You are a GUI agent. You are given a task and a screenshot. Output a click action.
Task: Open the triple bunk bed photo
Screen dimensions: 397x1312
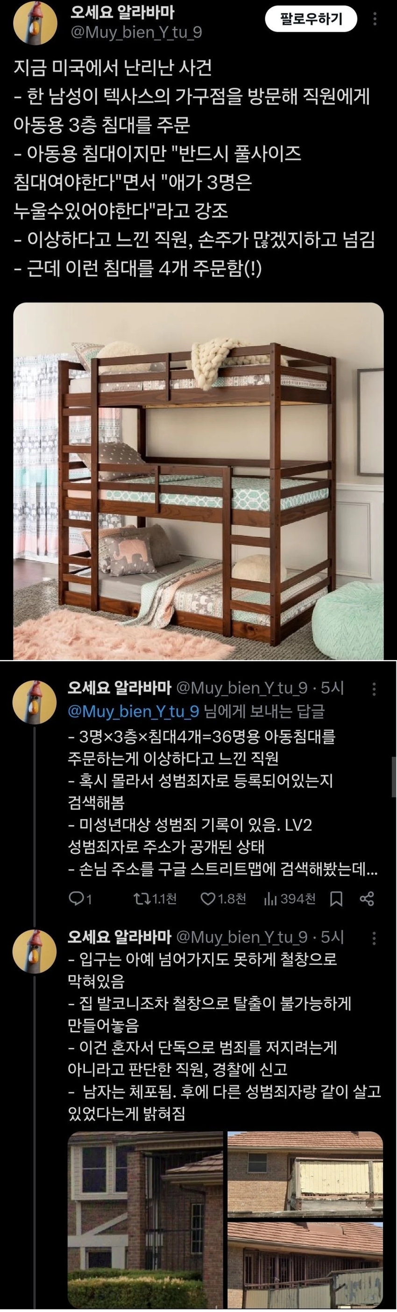click(x=198, y=481)
